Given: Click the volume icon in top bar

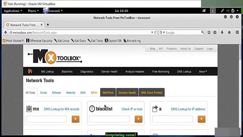Looking at the screenshot, I should click(227, 11).
